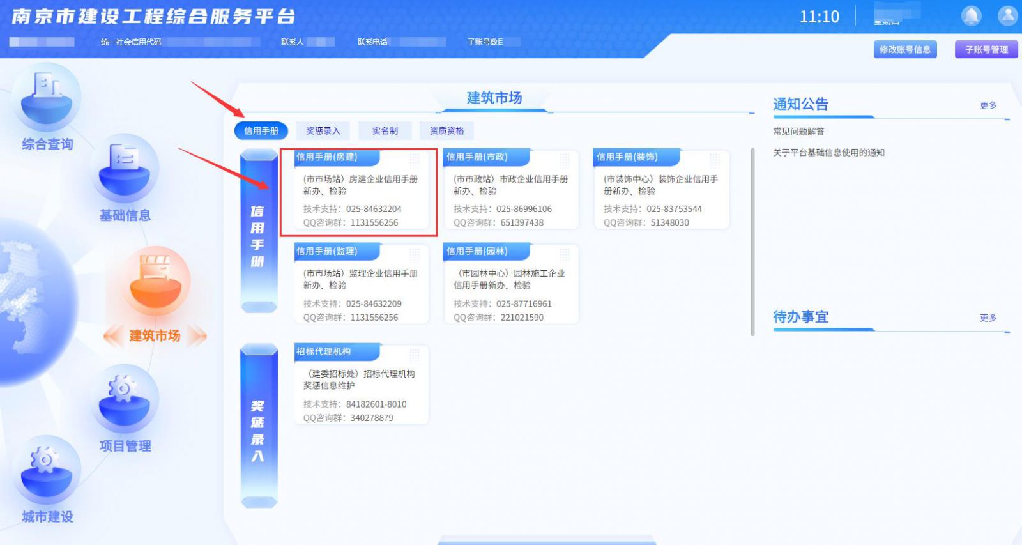Image resolution: width=1022 pixels, height=545 pixels.
Task: Click the user avatar icon
Action: point(1008,16)
